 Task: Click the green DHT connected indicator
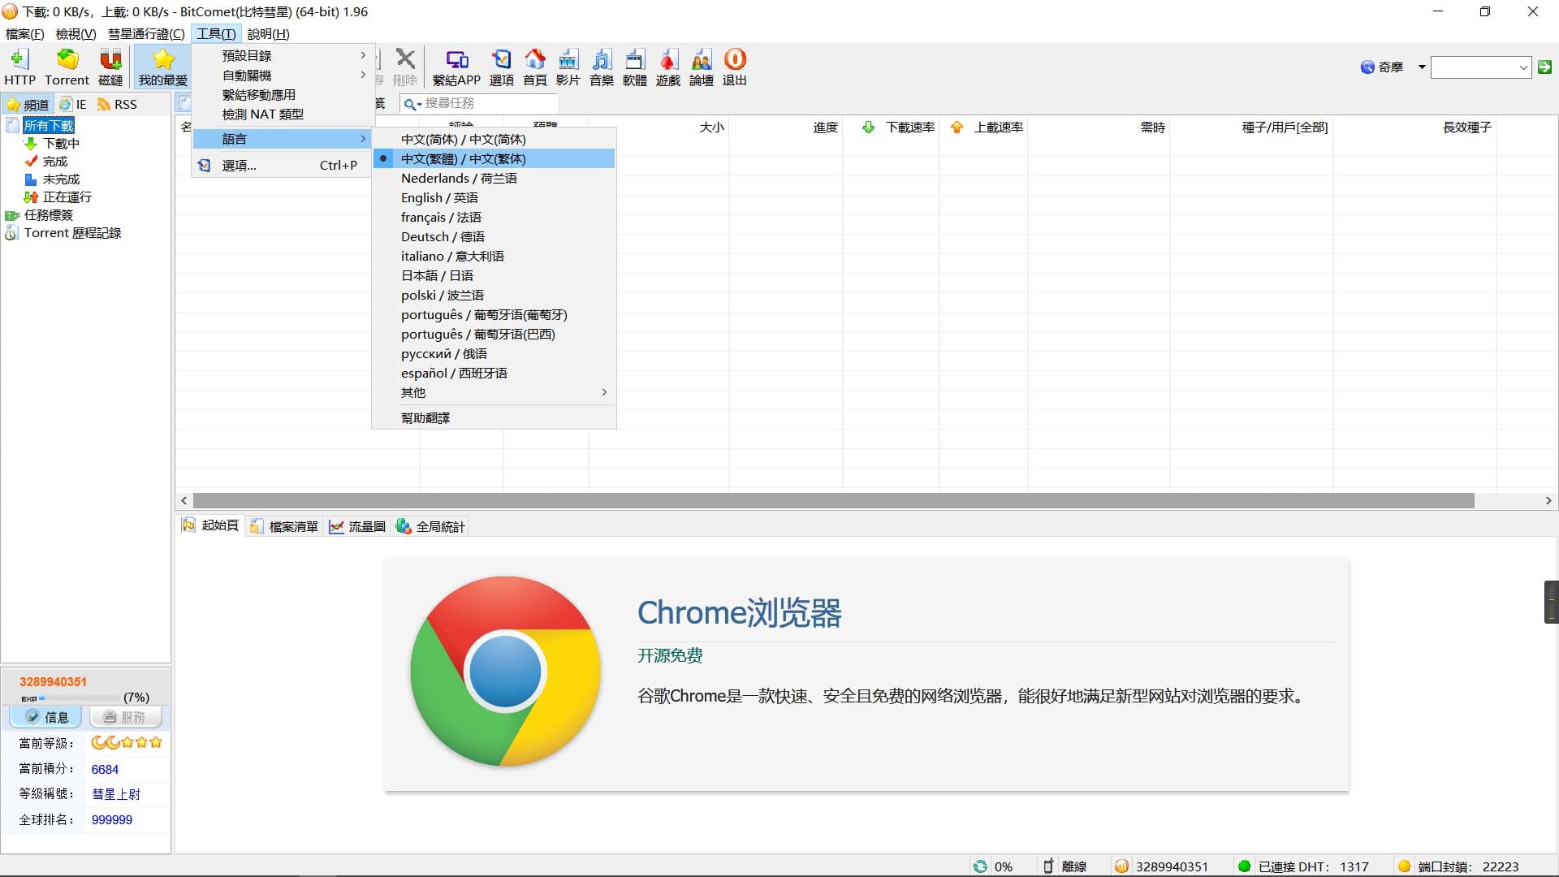pyautogui.click(x=1244, y=866)
